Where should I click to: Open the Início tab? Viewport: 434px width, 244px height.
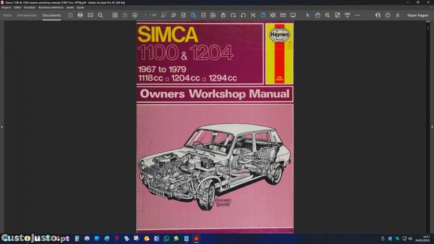[x=8, y=15]
